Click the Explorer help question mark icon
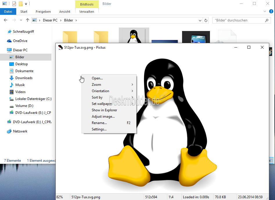 271,12
